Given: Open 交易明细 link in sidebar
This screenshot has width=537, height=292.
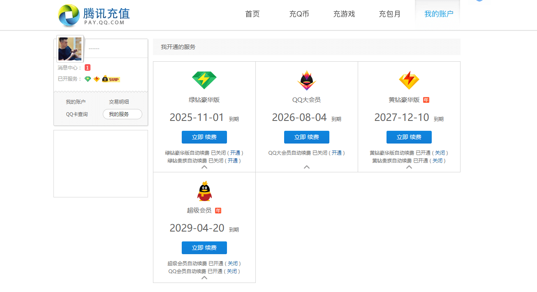Looking at the screenshot, I should click(x=119, y=102).
